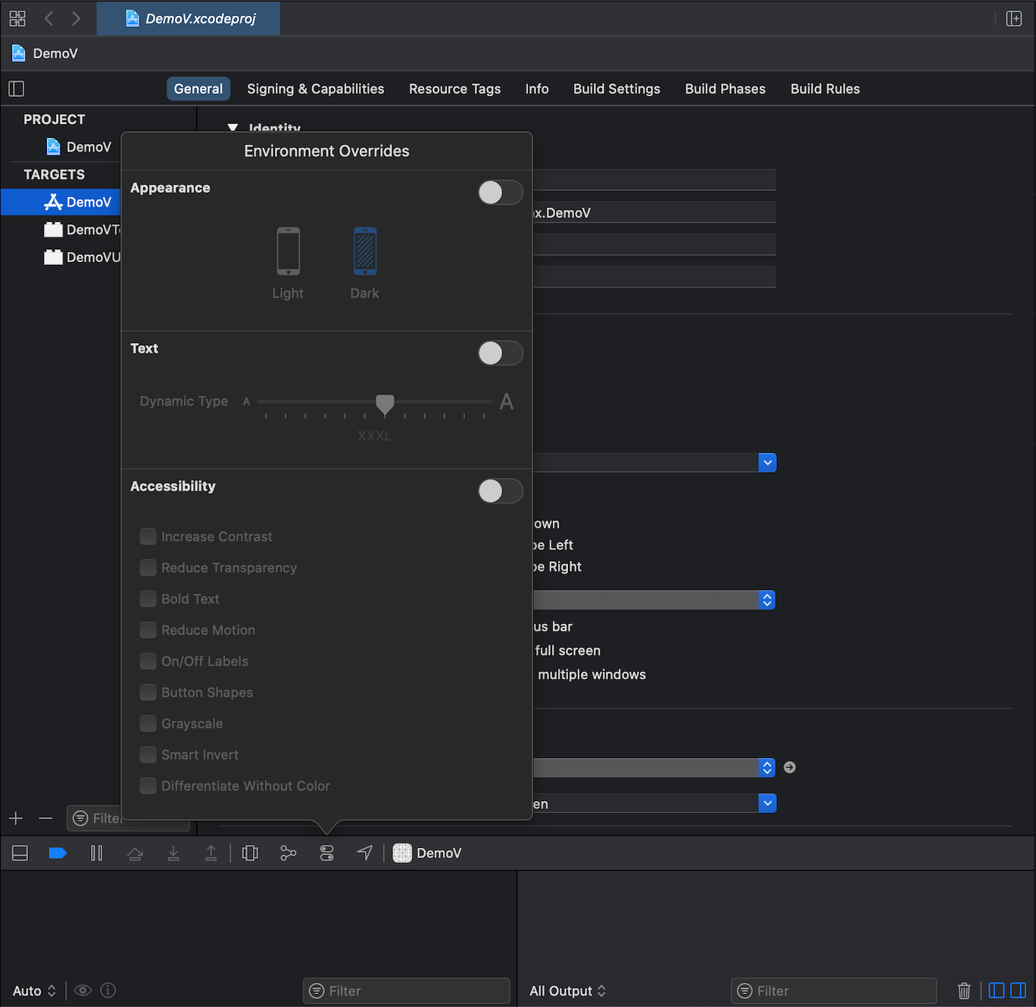
Task: Check the Increase Contrast checkbox
Action: (148, 537)
